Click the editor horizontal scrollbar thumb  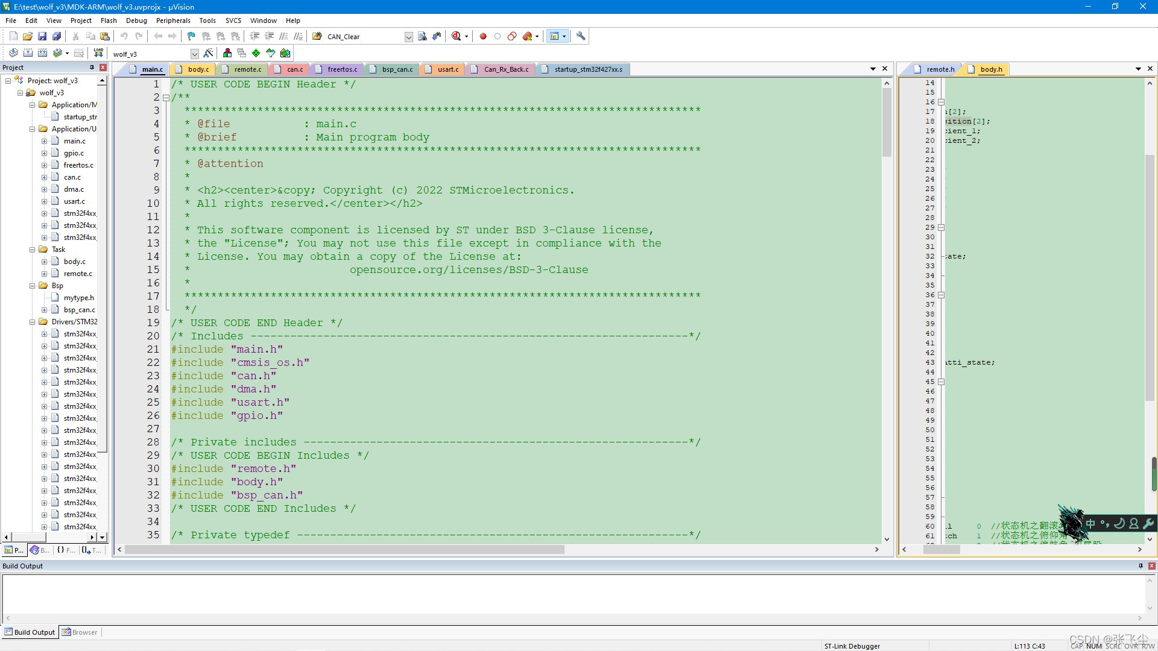click(x=344, y=550)
